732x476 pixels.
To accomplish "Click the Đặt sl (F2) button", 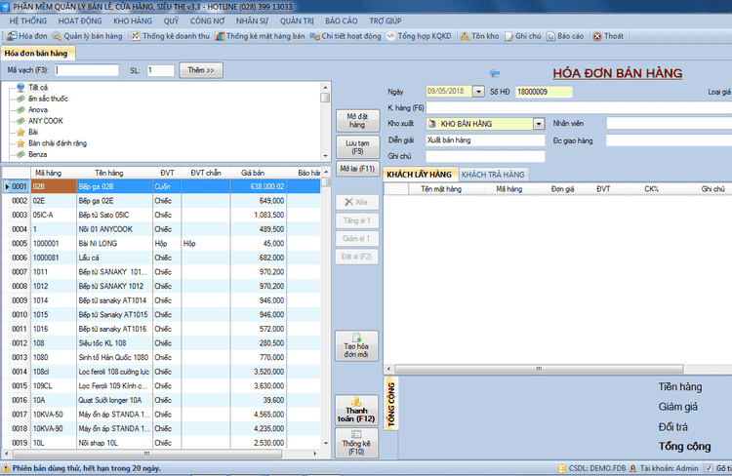I will 356,257.
